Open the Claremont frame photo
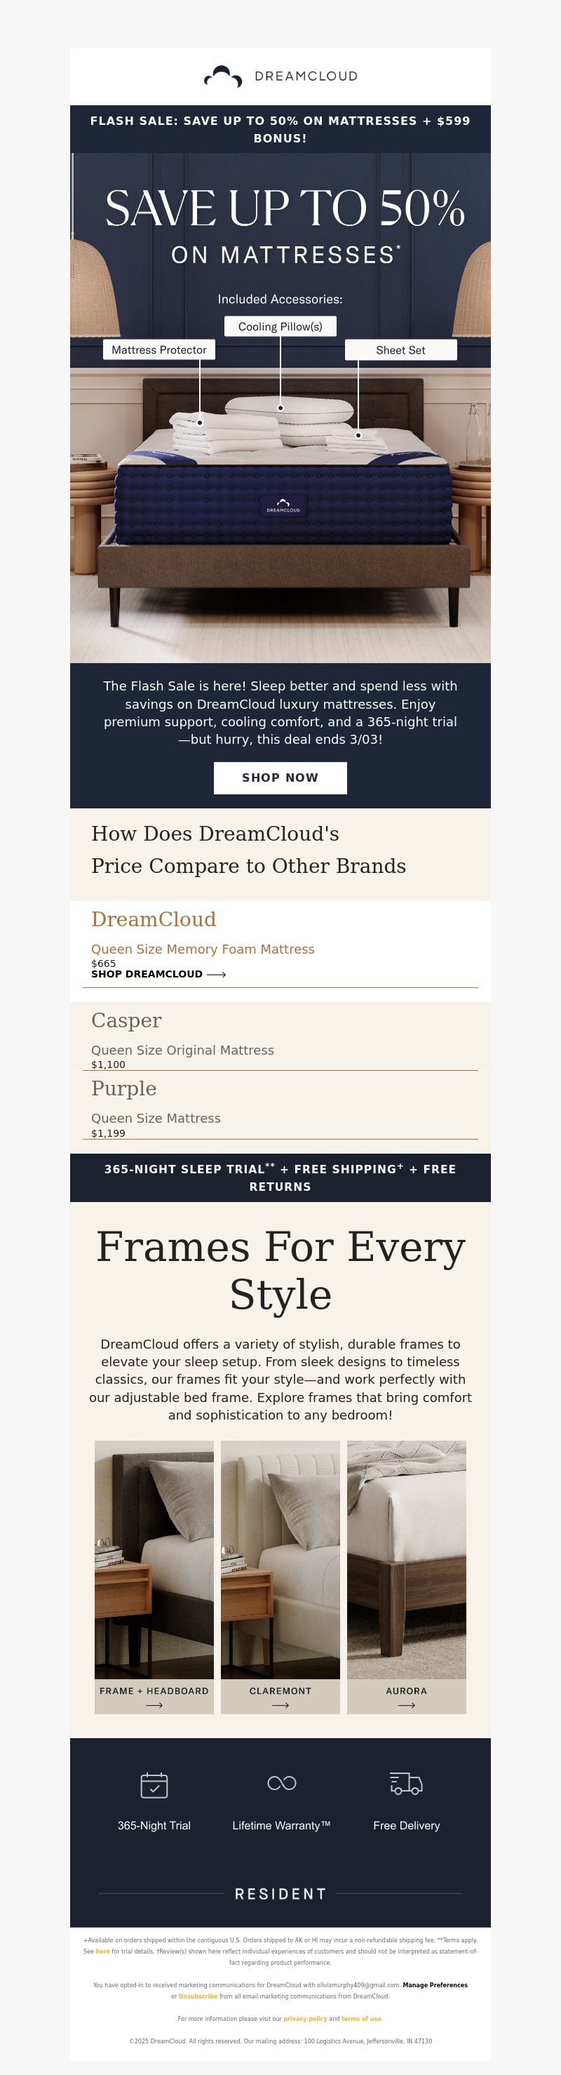This screenshot has height=2075, width=561. [x=280, y=1559]
